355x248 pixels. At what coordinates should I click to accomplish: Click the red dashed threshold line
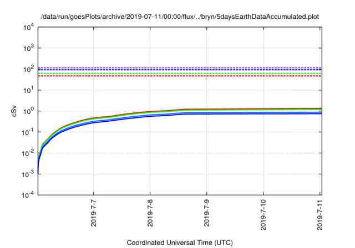(x=180, y=76)
